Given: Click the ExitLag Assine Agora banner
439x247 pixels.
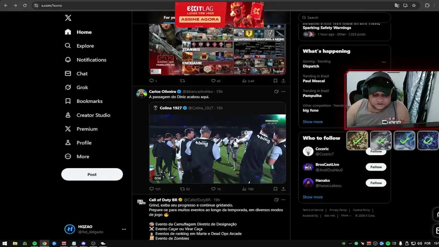Looking at the screenshot, I should (219, 15).
